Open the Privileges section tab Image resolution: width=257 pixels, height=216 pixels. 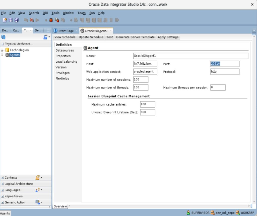(62, 73)
